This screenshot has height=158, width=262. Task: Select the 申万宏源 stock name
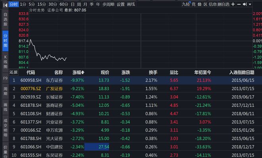point(54,130)
